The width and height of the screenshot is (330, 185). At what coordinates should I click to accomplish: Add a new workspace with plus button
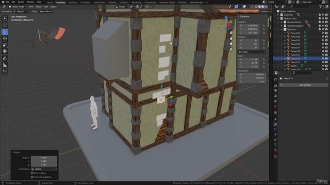tap(207, 2)
